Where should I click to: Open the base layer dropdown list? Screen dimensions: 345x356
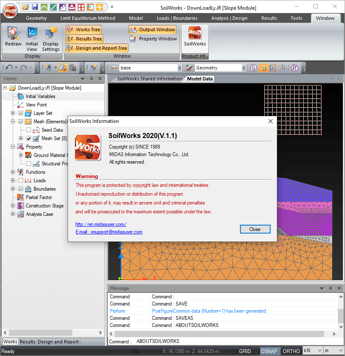[180, 67]
